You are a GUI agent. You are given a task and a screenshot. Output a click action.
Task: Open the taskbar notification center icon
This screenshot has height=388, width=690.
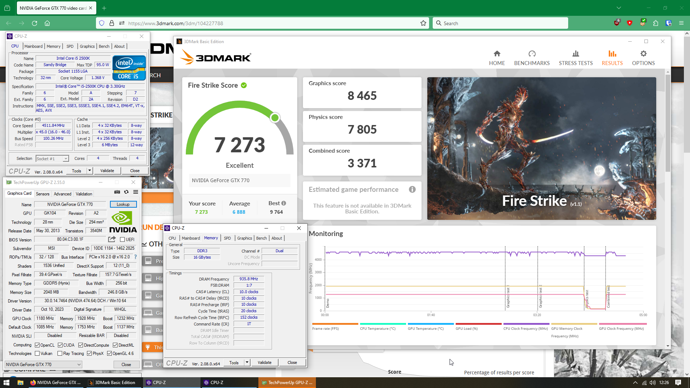click(x=678, y=383)
